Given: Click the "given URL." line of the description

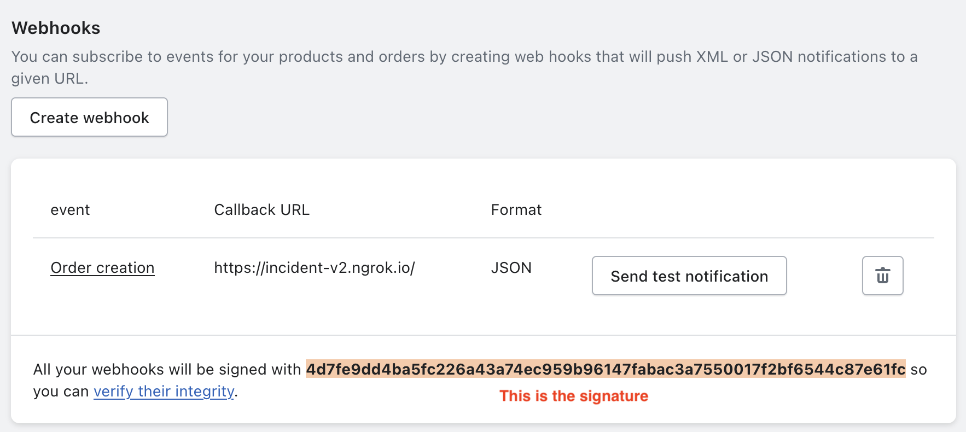Looking at the screenshot, I should click(x=49, y=79).
